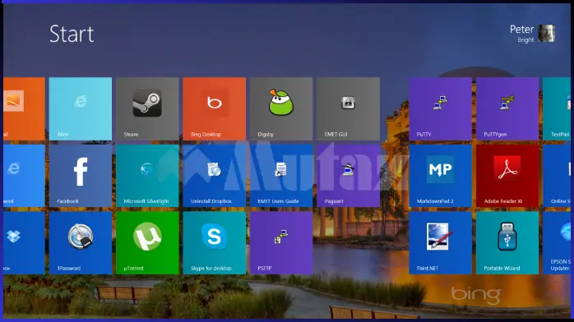This screenshot has height=322, width=574.
Task: Open the Bing Desktop tile
Action: 215,108
